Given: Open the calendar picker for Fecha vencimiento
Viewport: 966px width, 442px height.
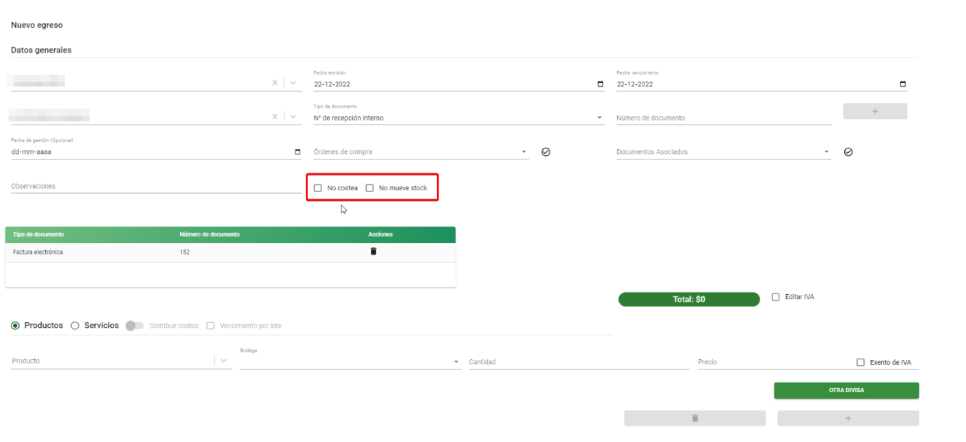Looking at the screenshot, I should (902, 84).
